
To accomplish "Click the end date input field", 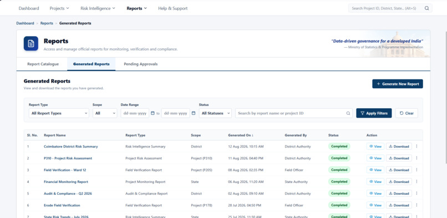I will click(x=176, y=113).
